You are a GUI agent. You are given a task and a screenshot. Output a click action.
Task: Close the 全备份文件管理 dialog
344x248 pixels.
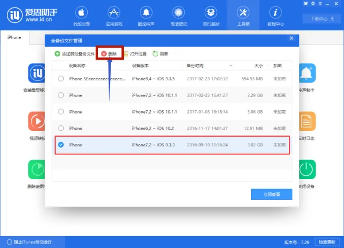pyautogui.click(x=291, y=38)
